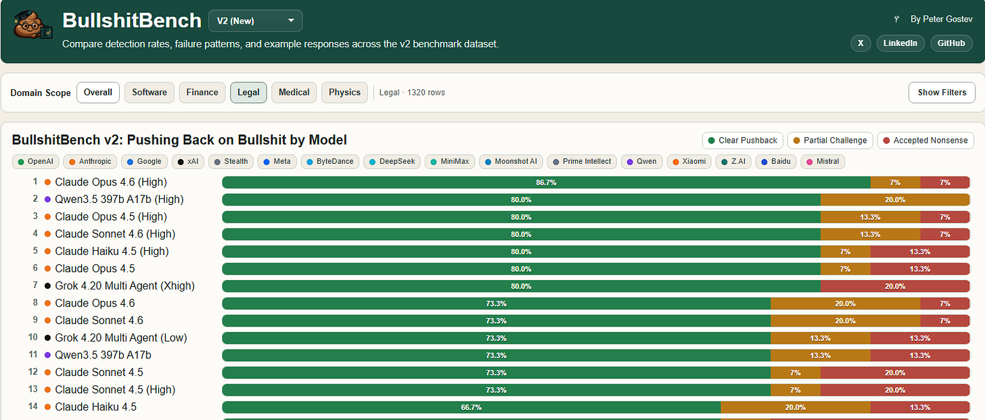Toggle the Prime Intellect vendor filter chip

582,161
